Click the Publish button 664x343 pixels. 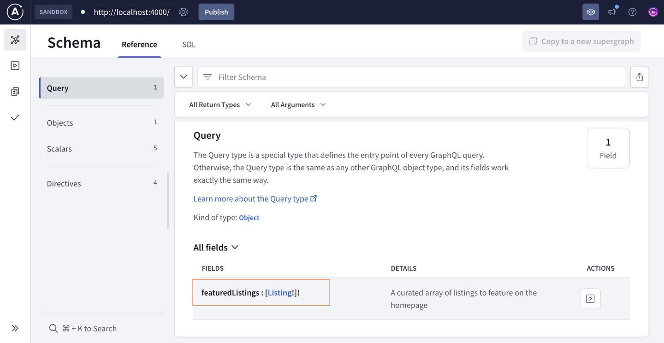click(216, 12)
